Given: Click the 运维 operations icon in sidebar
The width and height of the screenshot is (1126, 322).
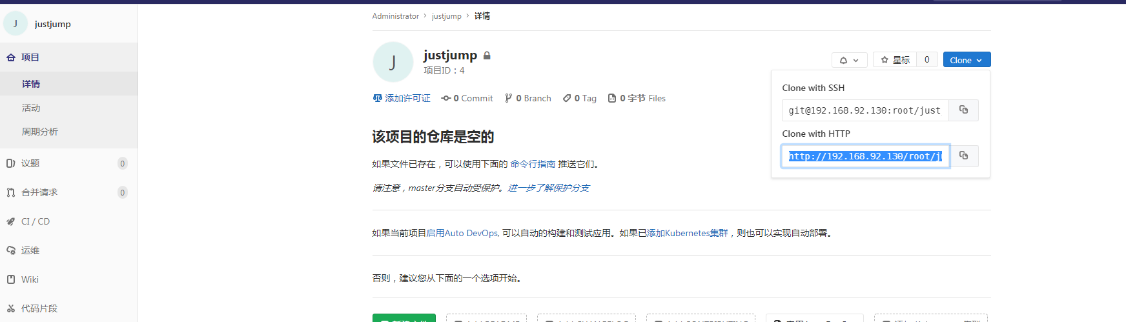Looking at the screenshot, I should (x=11, y=250).
